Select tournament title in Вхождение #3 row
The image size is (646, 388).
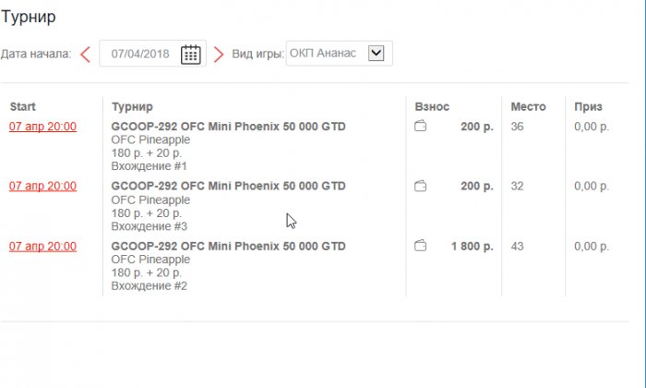click(228, 186)
